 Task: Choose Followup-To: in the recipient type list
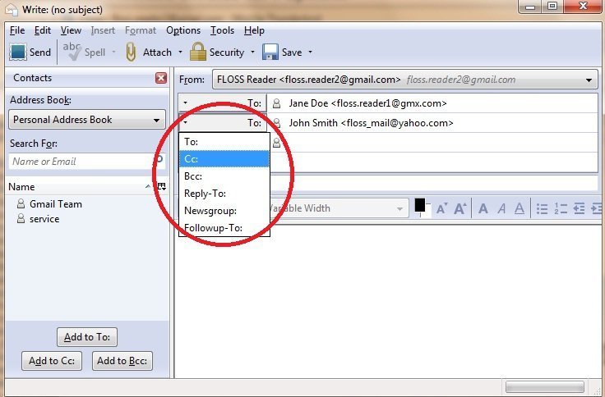point(224,227)
